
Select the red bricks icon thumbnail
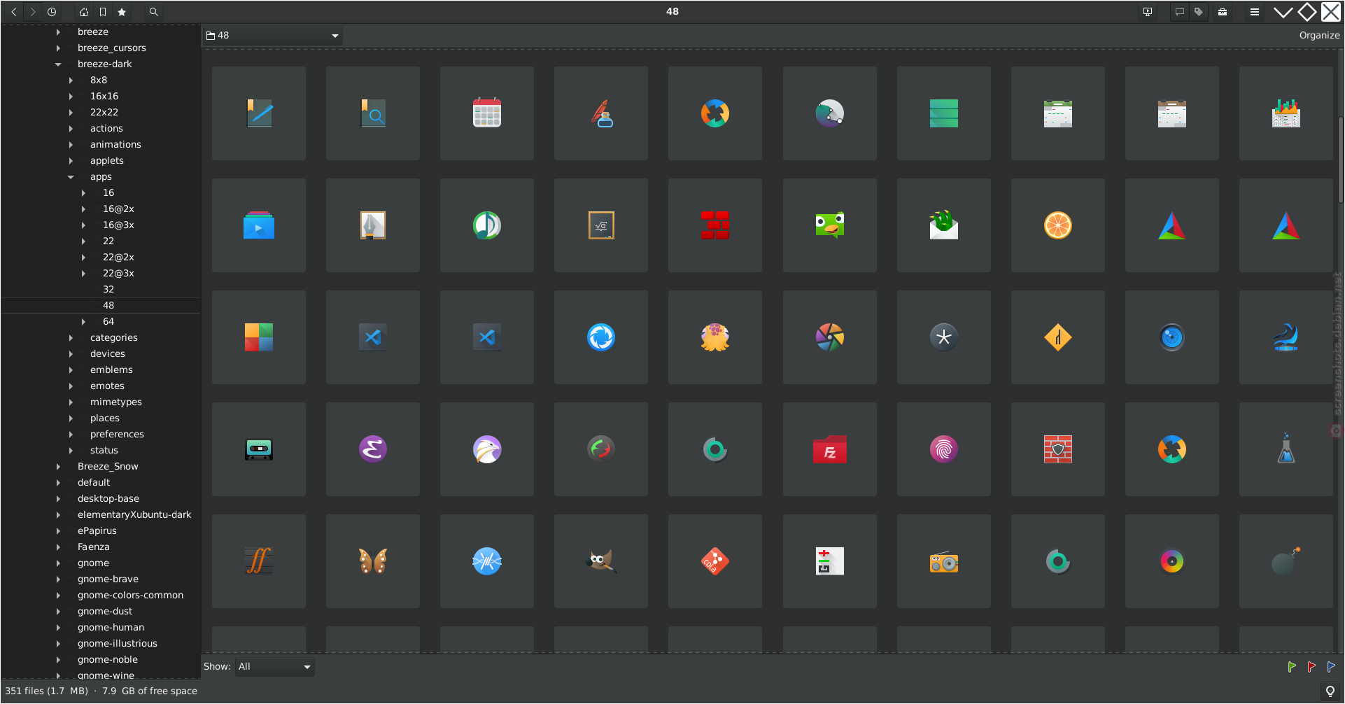pyautogui.click(x=715, y=225)
